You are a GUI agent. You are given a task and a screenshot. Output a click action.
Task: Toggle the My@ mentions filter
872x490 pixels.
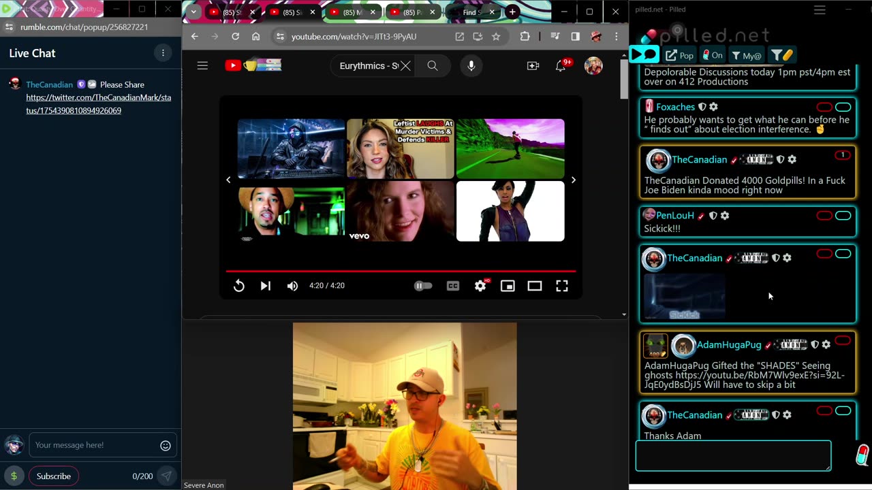click(x=747, y=55)
